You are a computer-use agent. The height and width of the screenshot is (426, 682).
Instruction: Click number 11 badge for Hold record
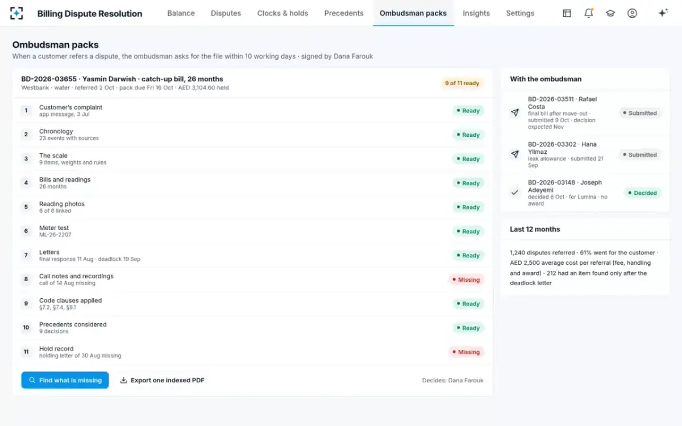26,352
